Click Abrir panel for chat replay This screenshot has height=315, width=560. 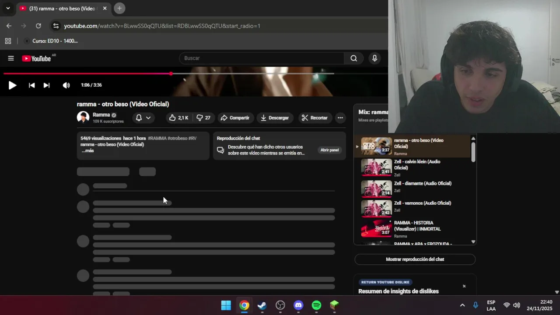point(329,150)
